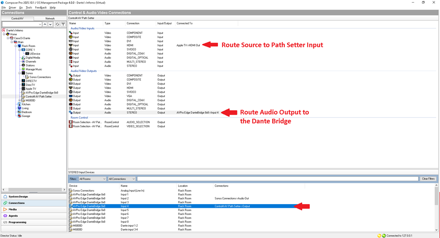440x238 pixels.
Task: Click the filter funnel icon
Action: coord(63,24)
